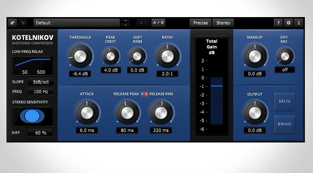This screenshot has width=313, height=173.
Task: Toggle the A/B comparison button
Action: click(x=143, y=23)
